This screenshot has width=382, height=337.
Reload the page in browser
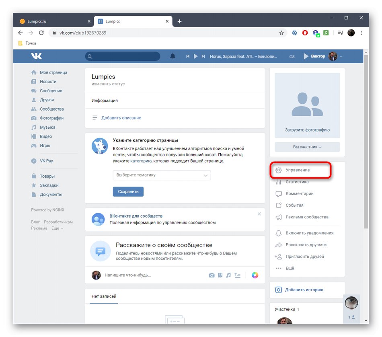pyautogui.click(x=41, y=33)
